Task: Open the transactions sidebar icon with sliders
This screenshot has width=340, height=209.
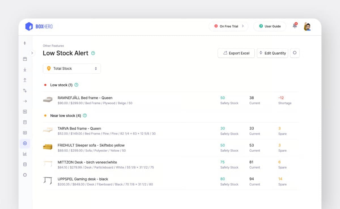Action: click(x=25, y=112)
